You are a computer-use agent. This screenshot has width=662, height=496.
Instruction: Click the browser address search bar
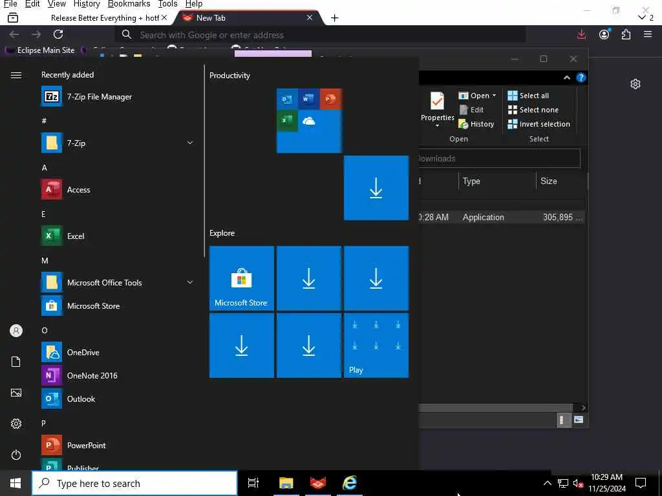point(321,35)
